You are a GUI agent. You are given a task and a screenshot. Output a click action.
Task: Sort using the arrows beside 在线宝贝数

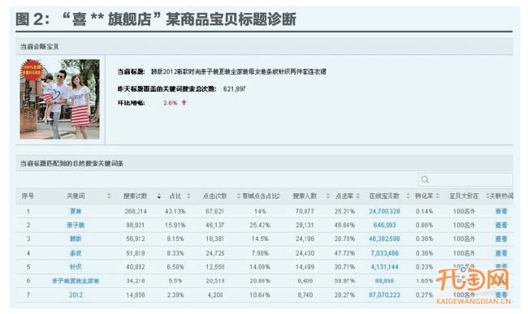(x=408, y=196)
